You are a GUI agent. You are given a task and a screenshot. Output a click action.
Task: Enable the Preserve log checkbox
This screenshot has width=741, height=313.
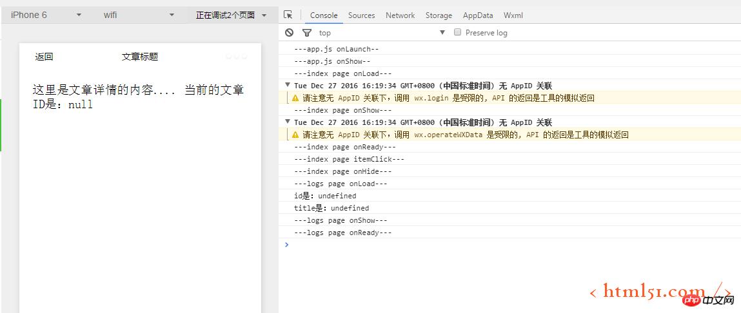point(458,32)
